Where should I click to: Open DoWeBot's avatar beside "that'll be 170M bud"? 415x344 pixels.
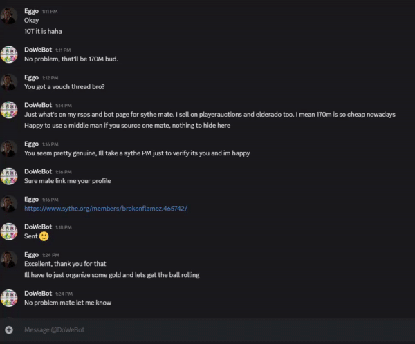pyautogui.click(x=9, y=54)
